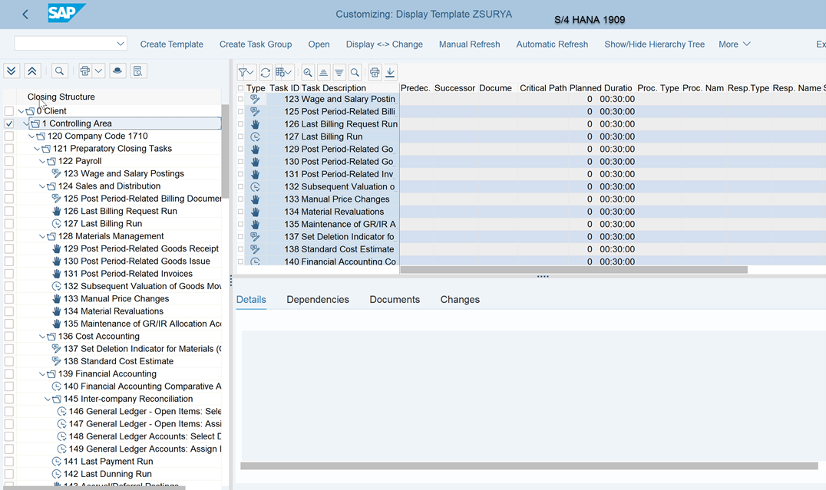Screen dimensions: 826x490
Task: Click the Create Template button
Action: (171, 44)
